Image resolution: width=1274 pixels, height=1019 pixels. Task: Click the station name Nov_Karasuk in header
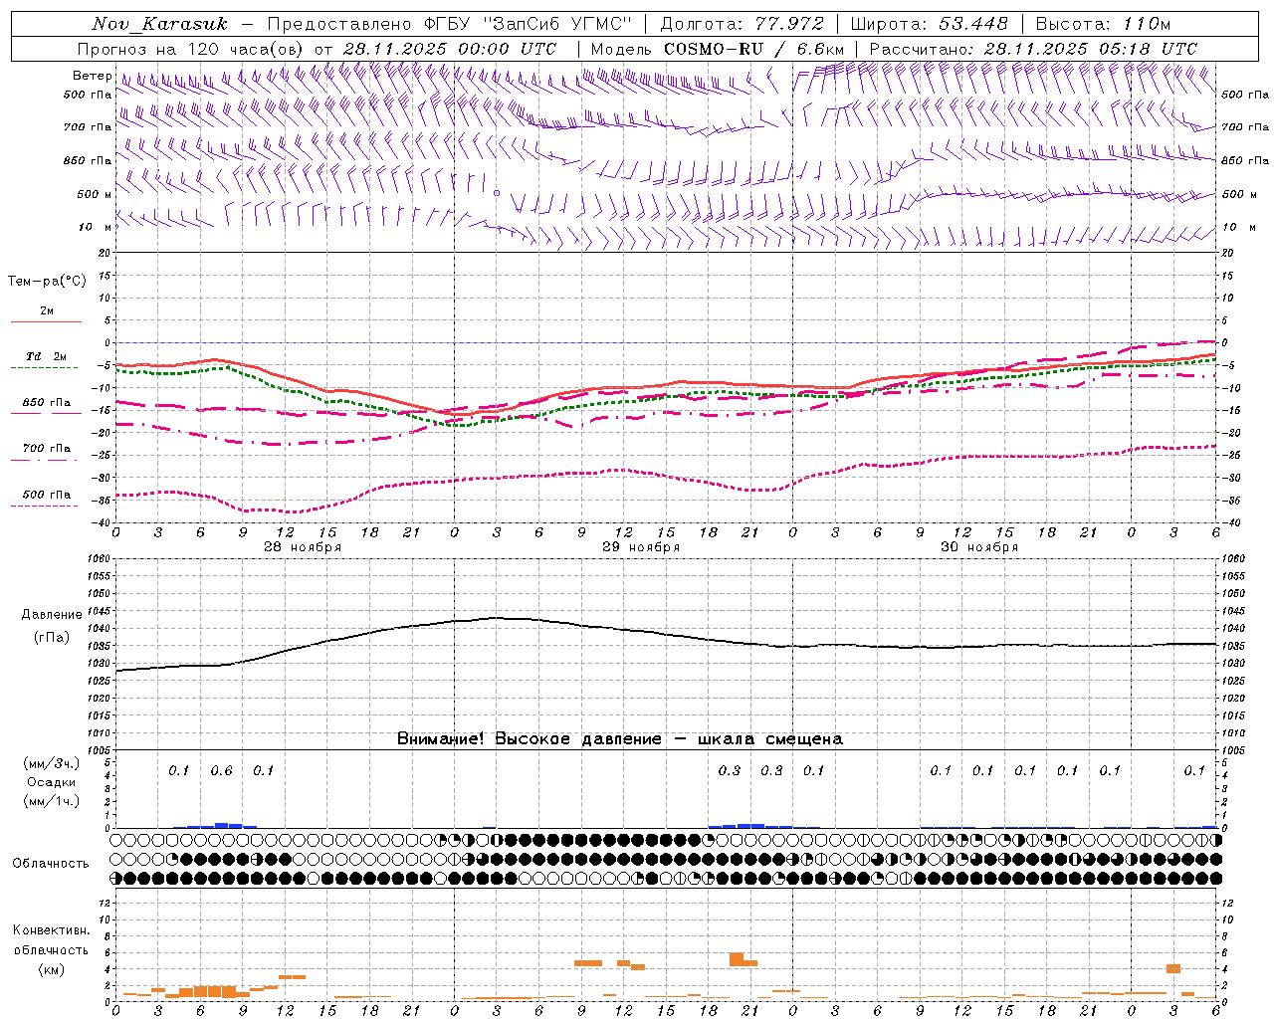(160, 24)
